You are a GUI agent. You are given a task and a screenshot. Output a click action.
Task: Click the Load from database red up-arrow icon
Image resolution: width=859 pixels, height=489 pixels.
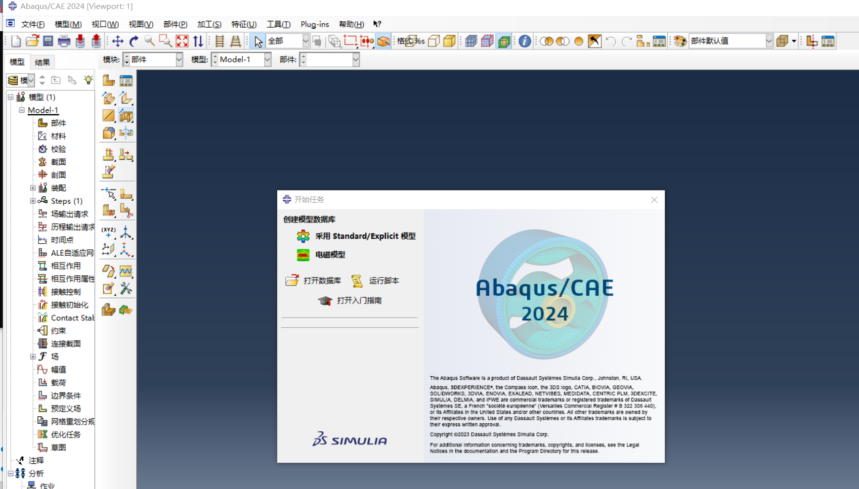pyautogui.click(x=96, y=41)
